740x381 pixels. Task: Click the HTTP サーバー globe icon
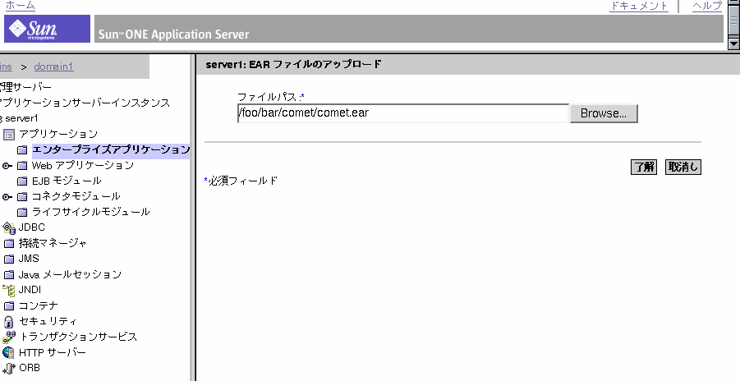tap(8, 353)
